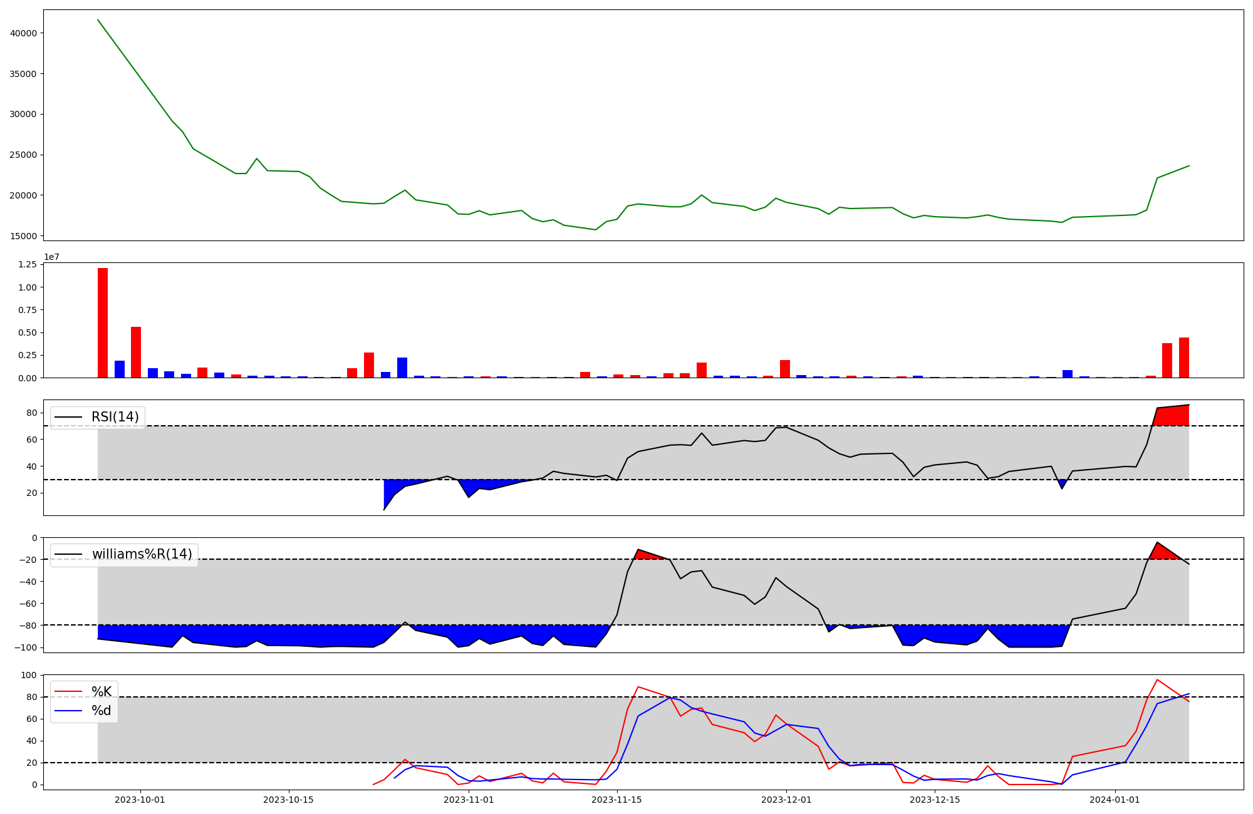Click the starting point of the green price line
Image resolution: width=1253 pixels, height=814 pixels.
[98, 20]
